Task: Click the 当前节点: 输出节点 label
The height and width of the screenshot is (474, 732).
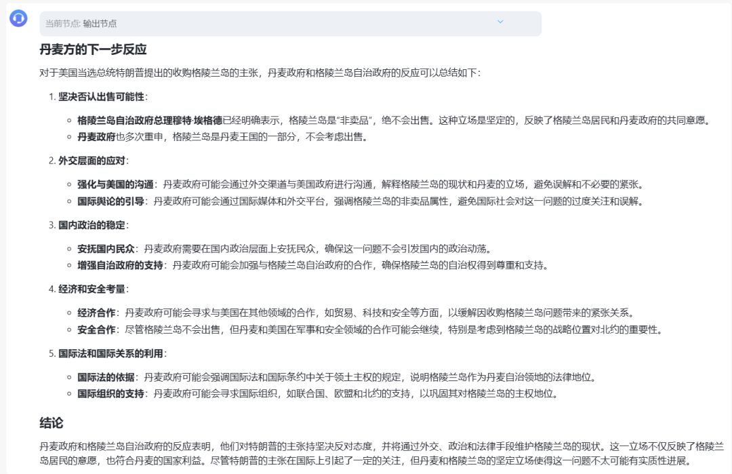Action: coord(81,24)
